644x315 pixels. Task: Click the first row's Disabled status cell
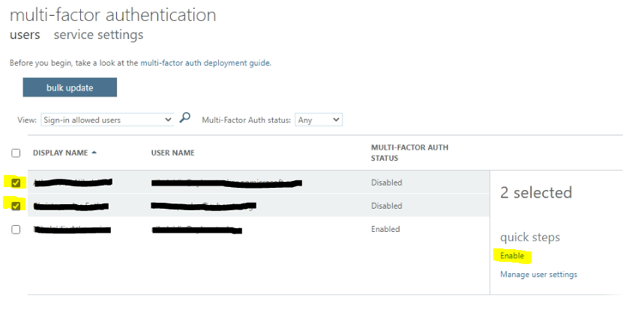click(386, 183)
